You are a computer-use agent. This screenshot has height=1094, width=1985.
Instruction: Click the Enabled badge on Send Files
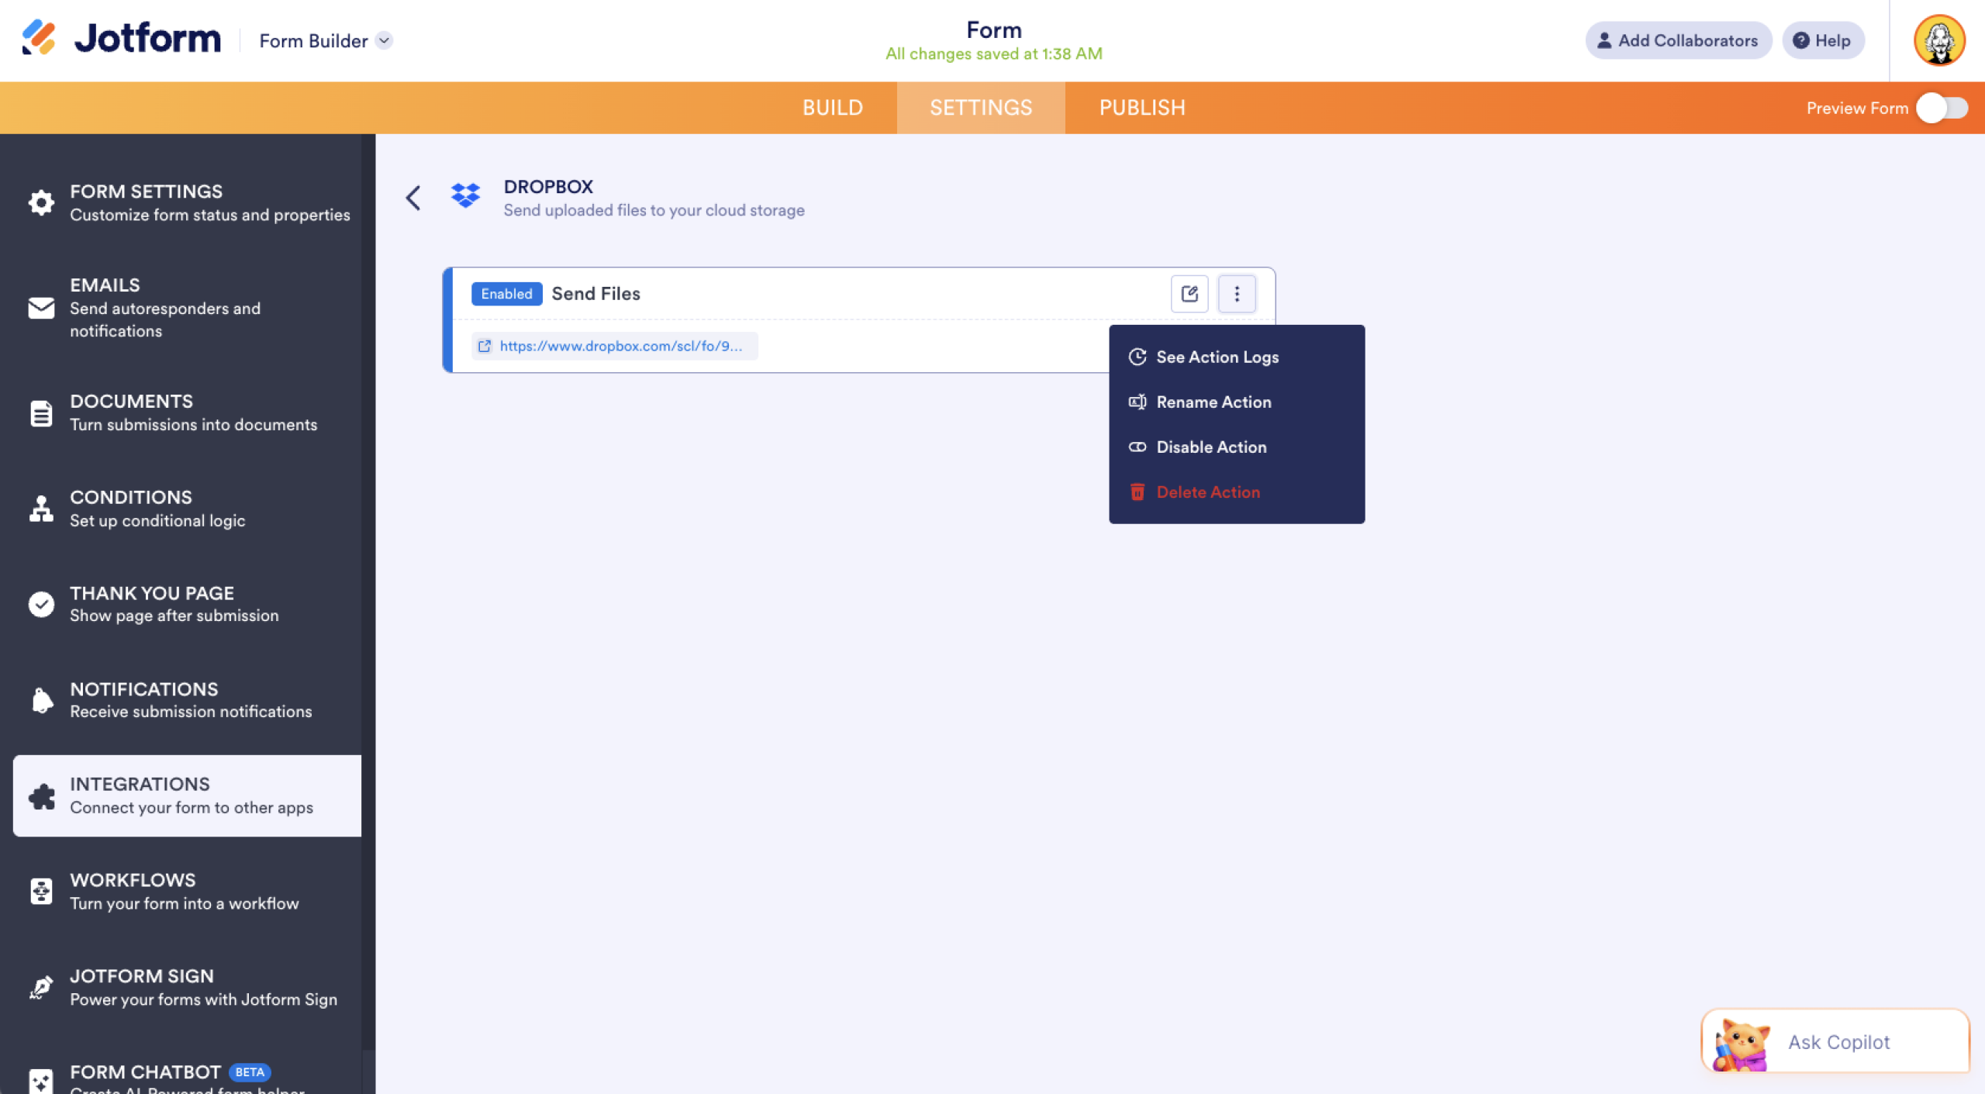(x=507, y=294)
